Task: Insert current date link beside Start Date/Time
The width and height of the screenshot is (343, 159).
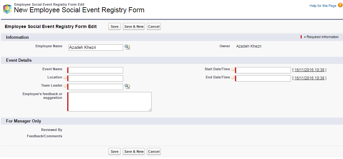Action: click(309, 70)
